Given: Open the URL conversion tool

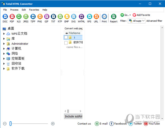Looking at the screenshot, I should [96, 16].
